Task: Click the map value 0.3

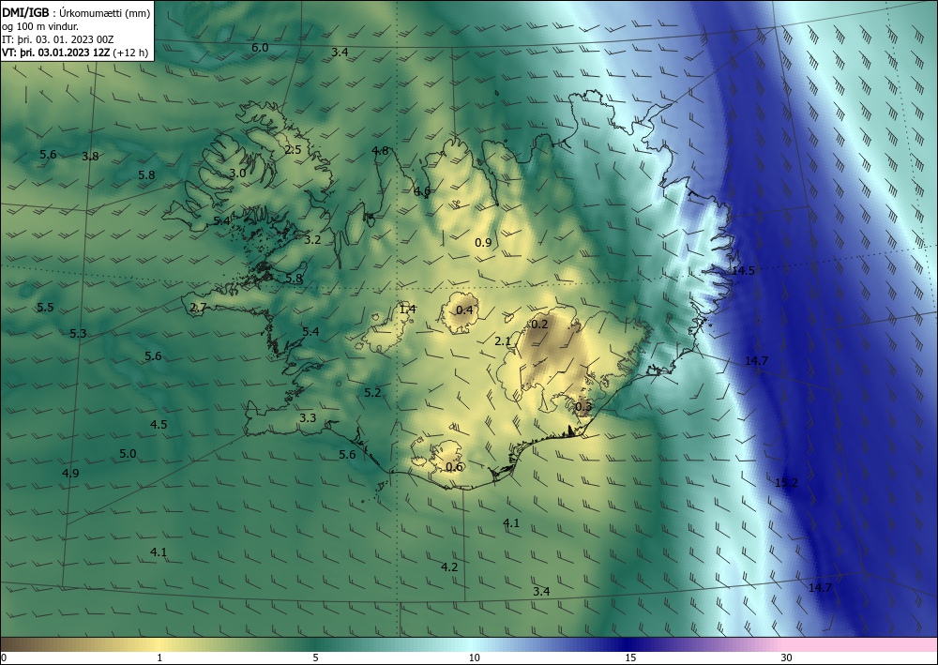Action: [583, 407]
